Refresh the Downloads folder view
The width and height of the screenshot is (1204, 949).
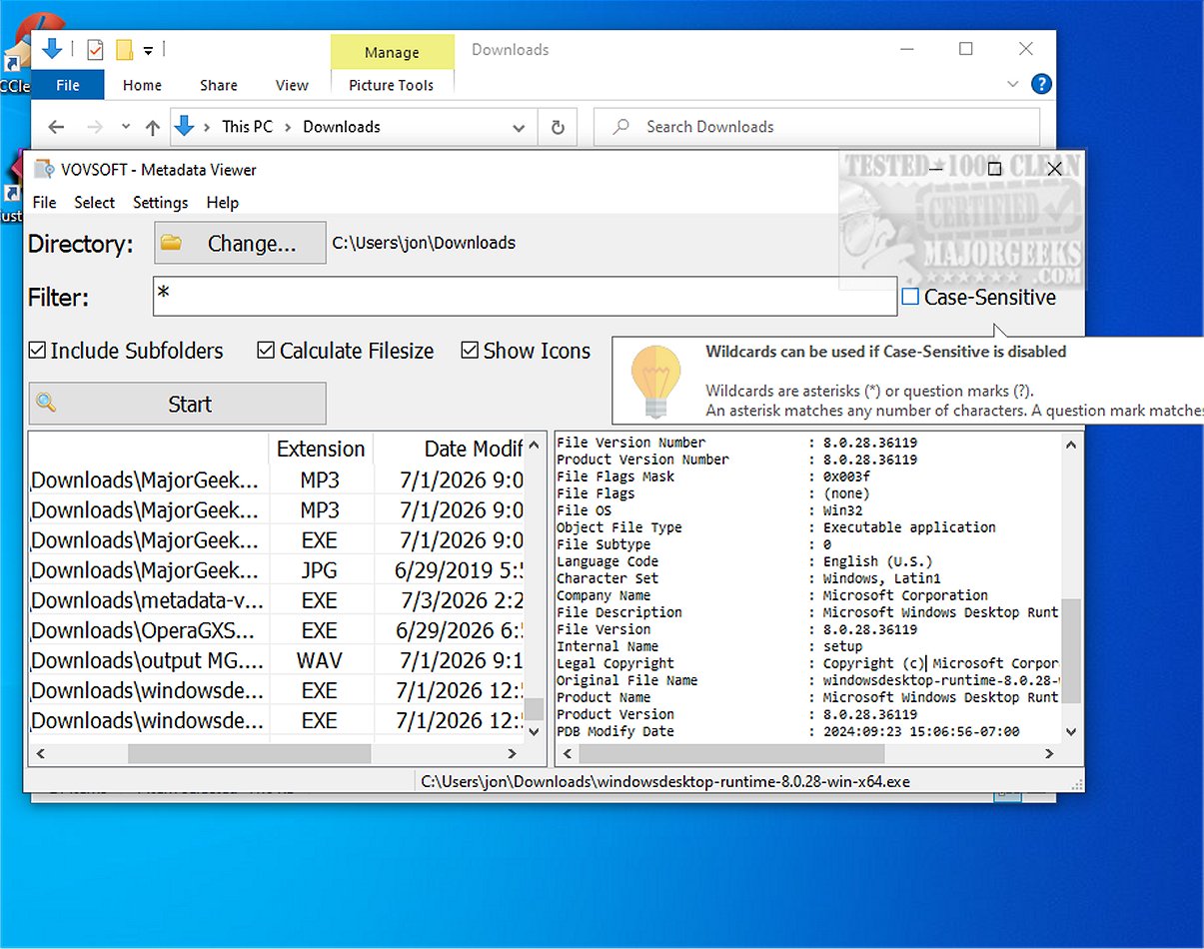tap(558, 127)
